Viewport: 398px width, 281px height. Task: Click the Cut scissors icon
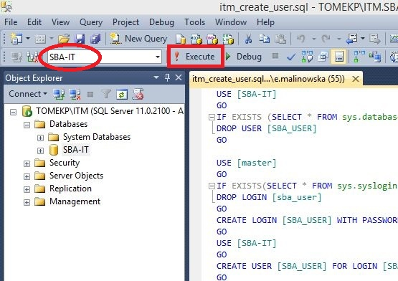coord(248,39)
